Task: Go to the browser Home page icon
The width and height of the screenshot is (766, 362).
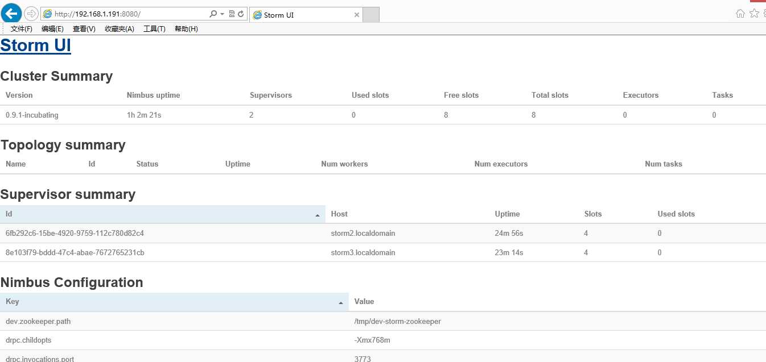Action: click(x=740, y=14)
